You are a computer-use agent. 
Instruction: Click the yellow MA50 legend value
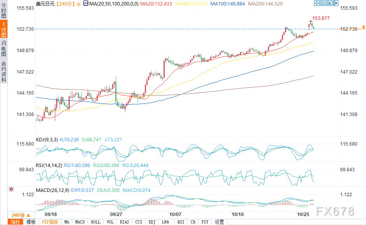[191, 4]
